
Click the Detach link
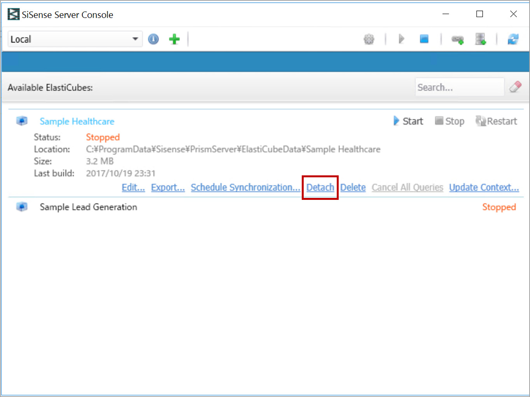click(x=320, y=187)
